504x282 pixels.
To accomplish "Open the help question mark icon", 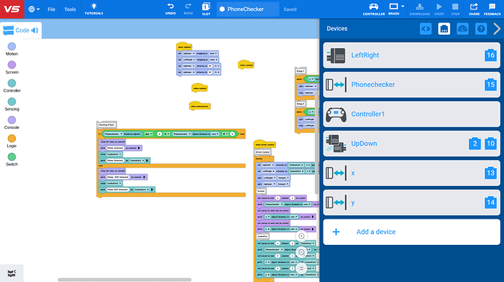I will click(x=481, y=29).
